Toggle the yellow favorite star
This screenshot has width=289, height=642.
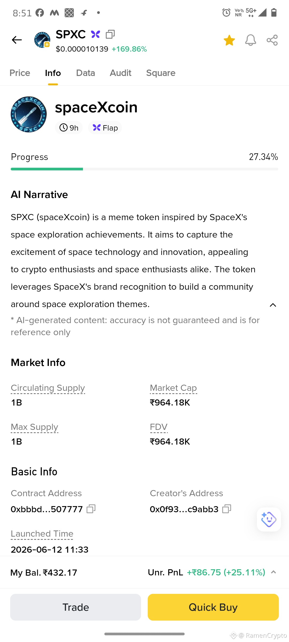point(229,40)
